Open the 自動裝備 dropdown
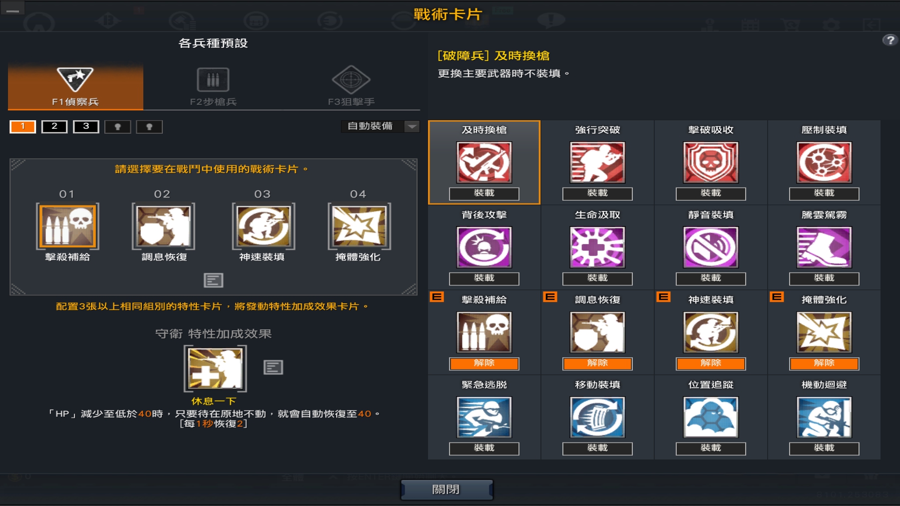 [380, 126]
